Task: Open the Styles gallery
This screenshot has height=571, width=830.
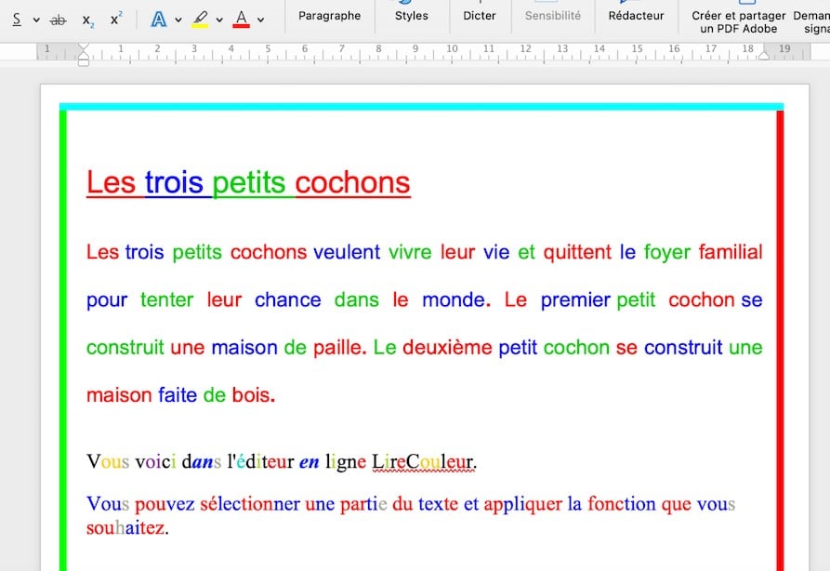Action: pyautogui.click(x=412, y=16)
